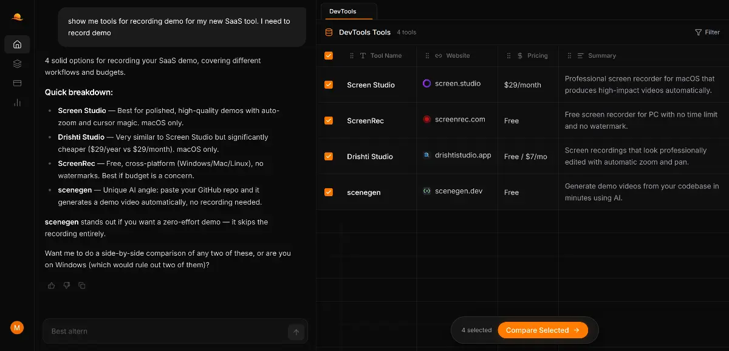This screenshot has width=729, height=351.
Task: Click the message input field at the bottom
Action: [170, 331]
